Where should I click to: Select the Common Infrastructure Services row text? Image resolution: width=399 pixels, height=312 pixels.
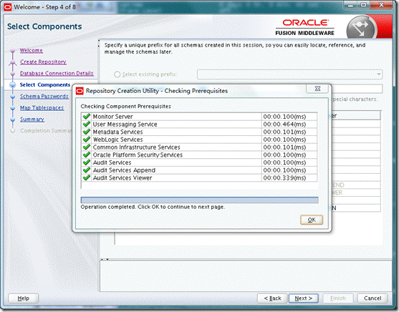(136, 147)
